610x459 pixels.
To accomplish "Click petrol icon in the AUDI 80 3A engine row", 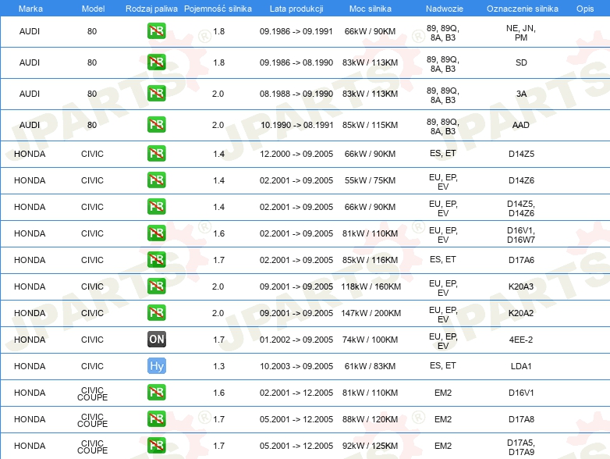I will [157, 94].
